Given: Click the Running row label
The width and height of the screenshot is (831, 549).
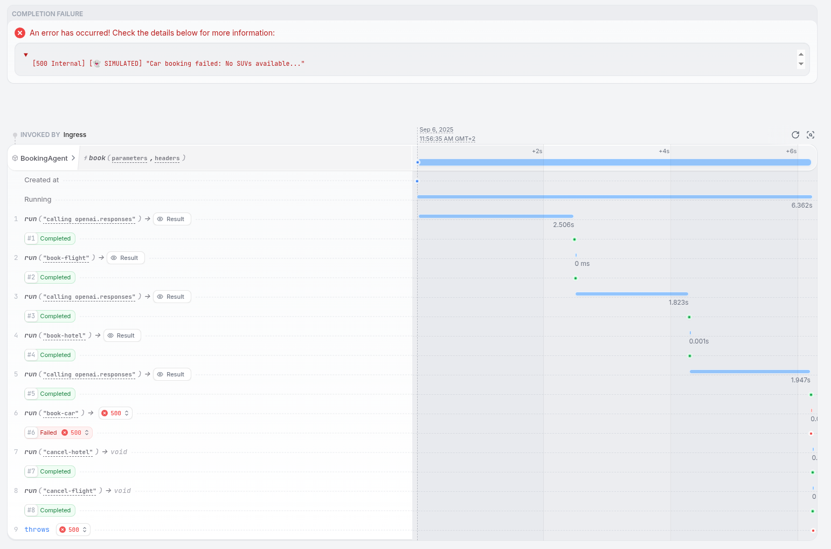Looking at the screenshot, I should (38, 200).
